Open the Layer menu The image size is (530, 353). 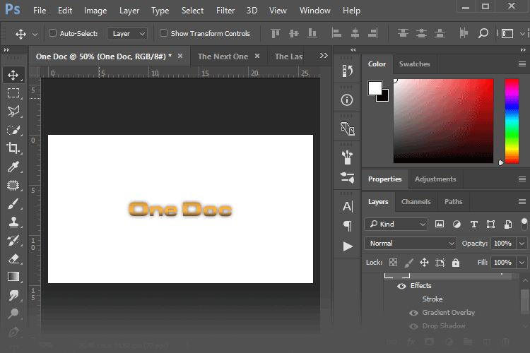(129, 11)
